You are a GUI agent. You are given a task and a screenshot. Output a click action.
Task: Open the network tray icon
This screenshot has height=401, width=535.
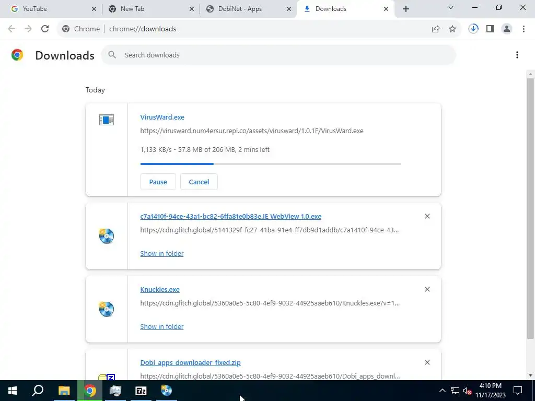455,391
